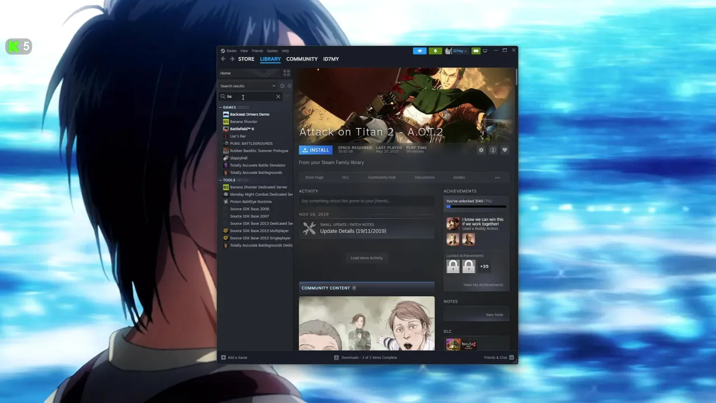This screenshot has height=403, width=716.
Task: Go forward with the right arrow
Action: point(232,59)
